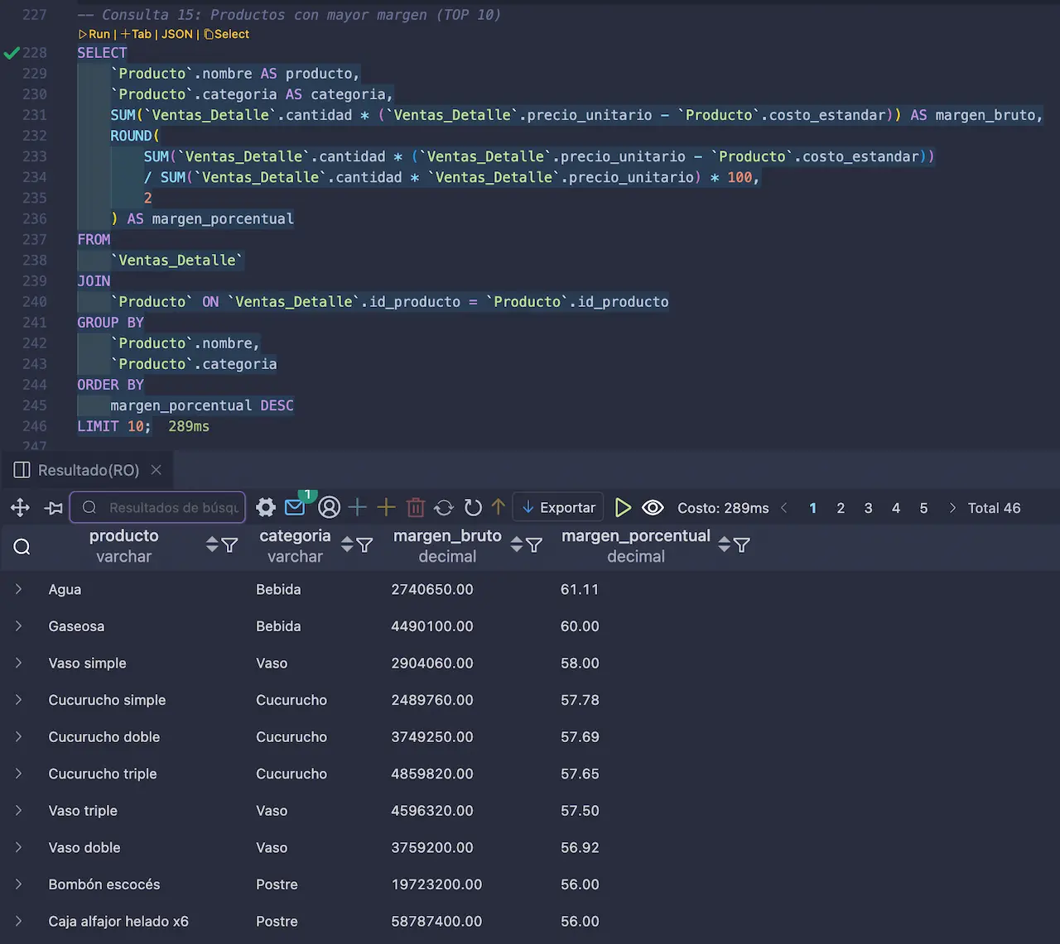
Task: Toggle sort arrows on producto column
Action: click(214, 545)
